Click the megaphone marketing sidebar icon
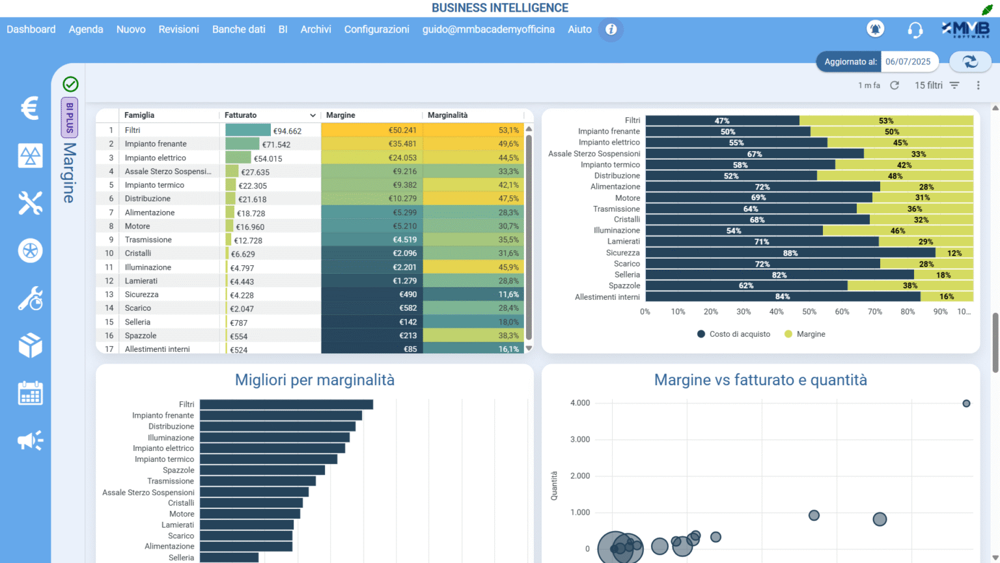This screenshot has width=1000, height=563. [x=30, y=441]
